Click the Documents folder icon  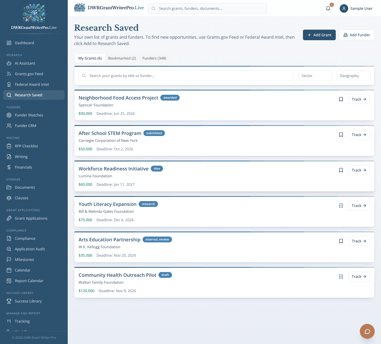9,187
